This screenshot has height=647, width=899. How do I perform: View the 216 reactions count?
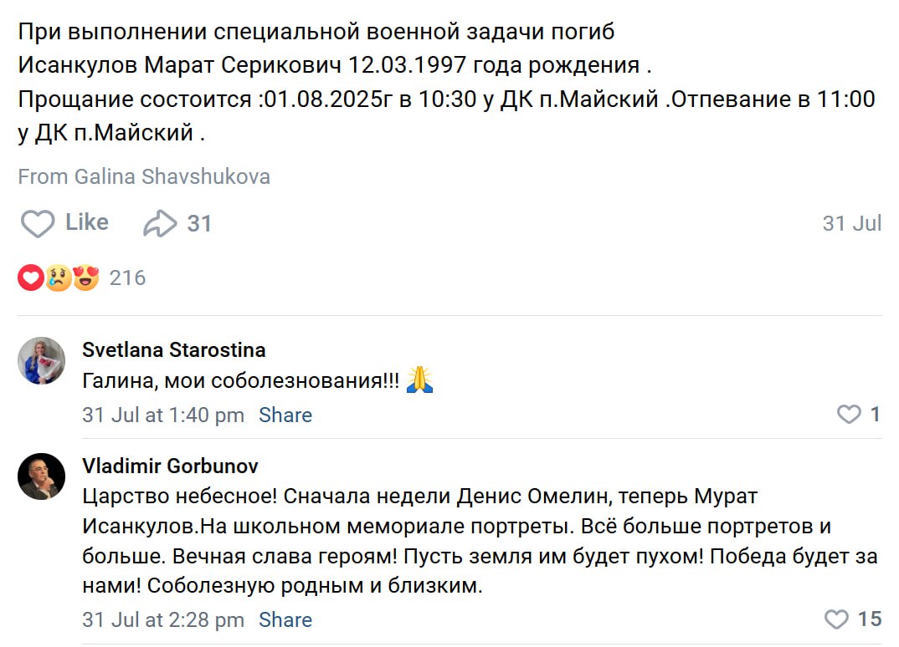coord(127,278)
